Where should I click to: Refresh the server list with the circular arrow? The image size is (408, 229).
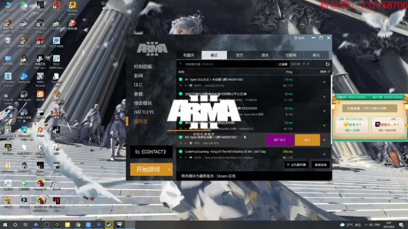pos(327,64)
